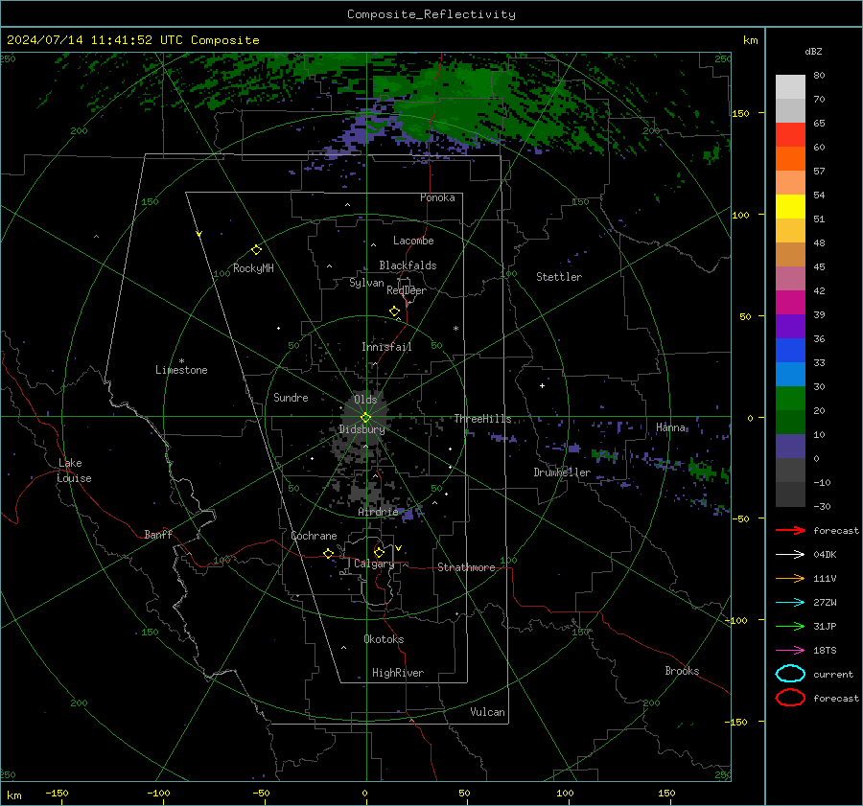Click the Sundre map label
The height and width of the screenshot is (806, 863).
(x=291, y=397)
